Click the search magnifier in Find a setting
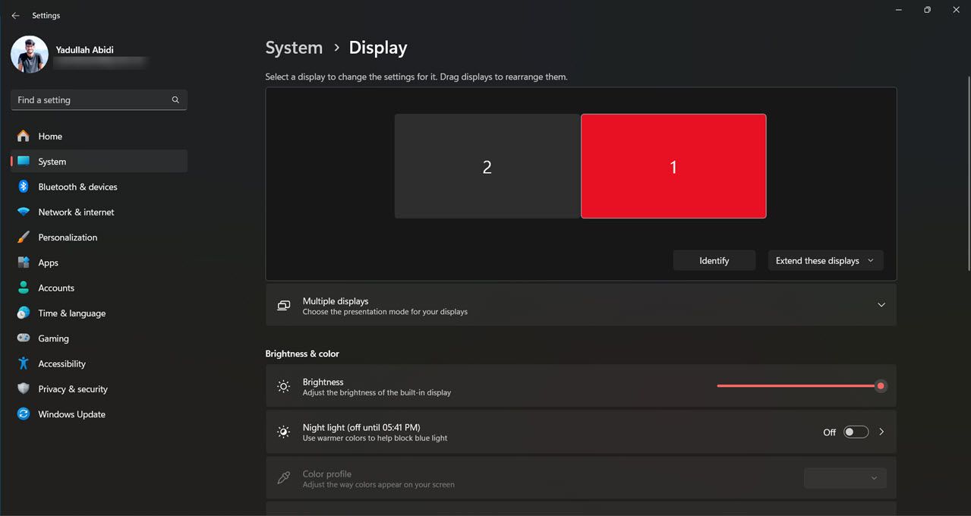The image size is (971, 516). [x=175, y=99]
